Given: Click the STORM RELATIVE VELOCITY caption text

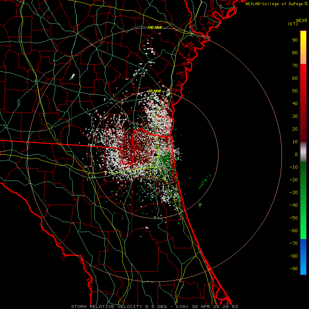Looking at the screenshot, I should tap(106, 307).
